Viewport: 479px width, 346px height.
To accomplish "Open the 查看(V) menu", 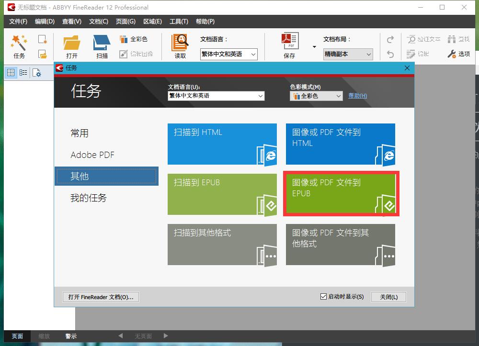I will [x=72, y=22].
